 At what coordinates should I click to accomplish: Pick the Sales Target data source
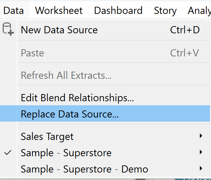[x=47, y=137]
